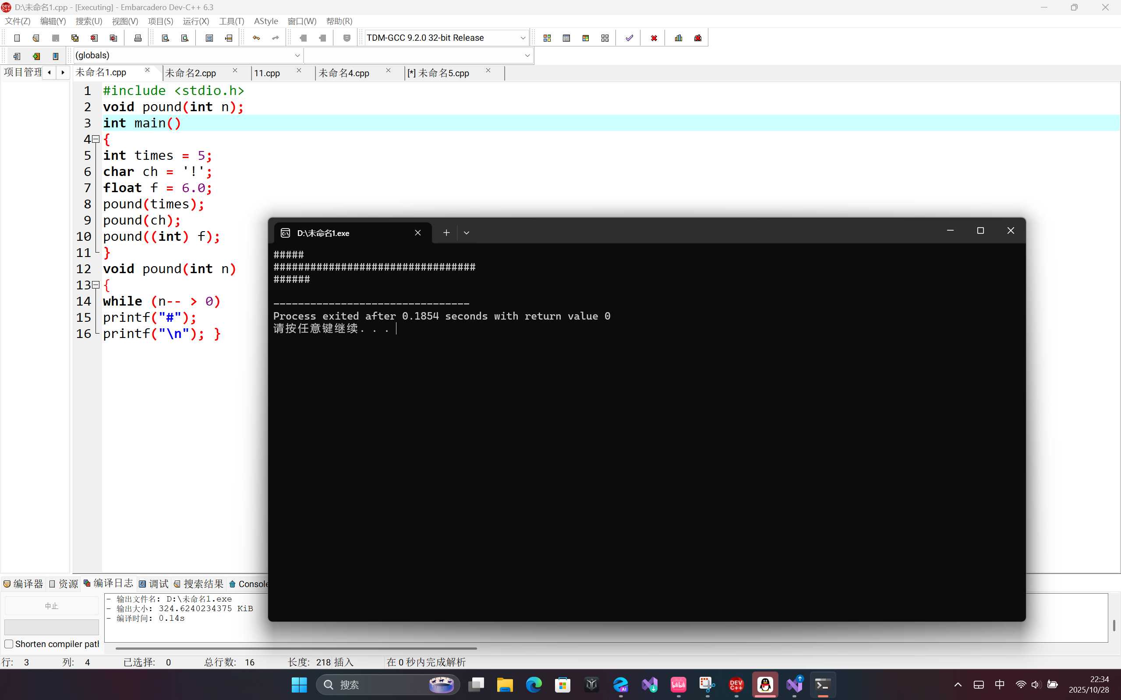Open the 运行(X) menu
The image size is (1121, 700).
pyautogui.click(x=195, y=21)
